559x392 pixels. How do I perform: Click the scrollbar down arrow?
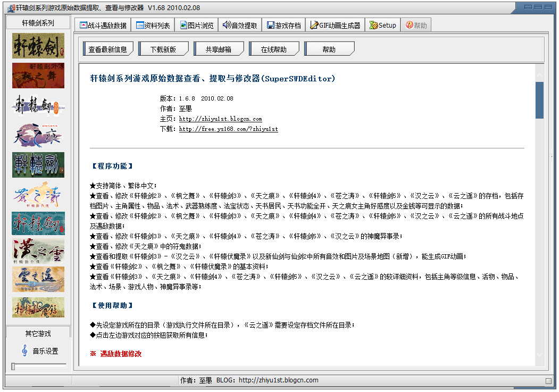tap(539, 354)
